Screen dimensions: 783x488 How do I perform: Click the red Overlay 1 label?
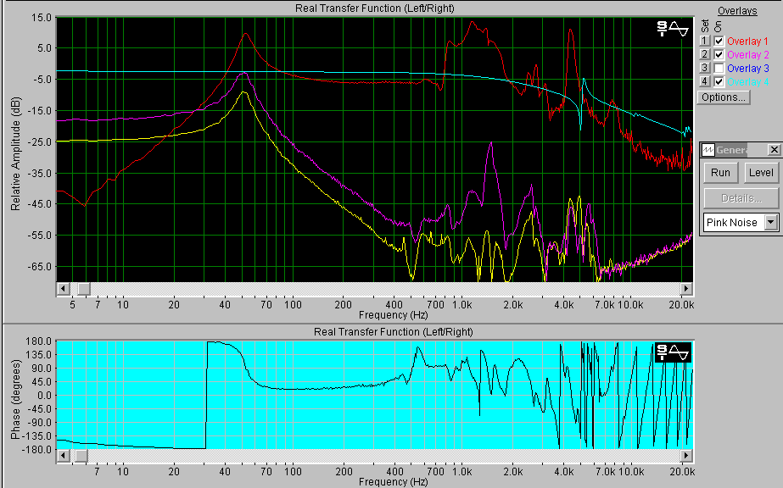pyautogui.click(x=747, y=42)
